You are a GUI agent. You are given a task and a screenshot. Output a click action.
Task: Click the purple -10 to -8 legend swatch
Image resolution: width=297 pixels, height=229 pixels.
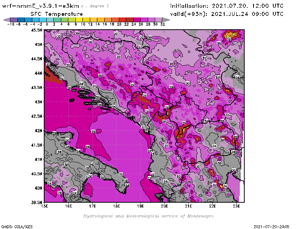pyautogui.click(x=14, y=20)
